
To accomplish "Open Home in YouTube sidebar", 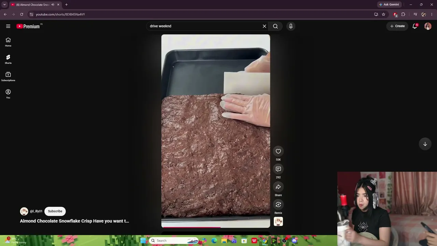I will point(8,42).
